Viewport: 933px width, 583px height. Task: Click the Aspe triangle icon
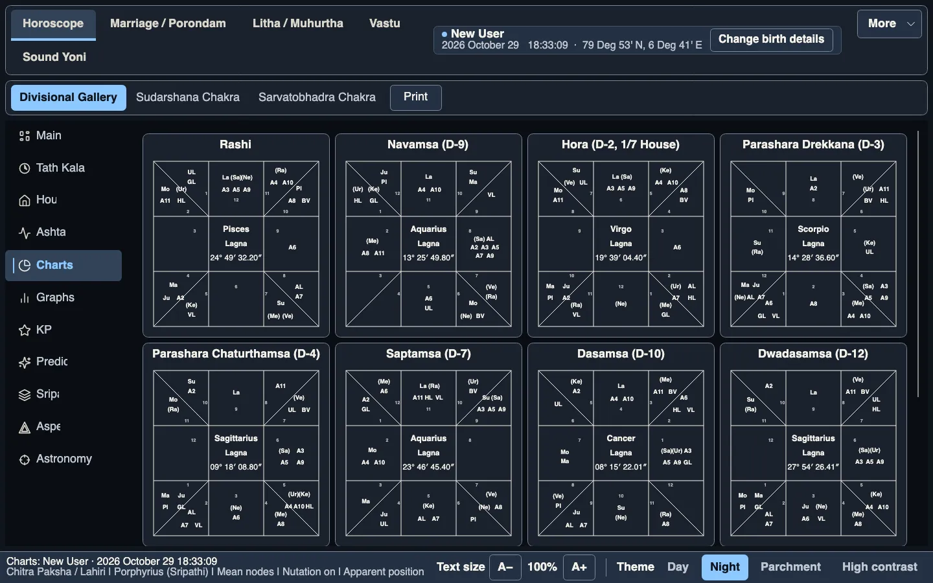(x=25, y=428)
